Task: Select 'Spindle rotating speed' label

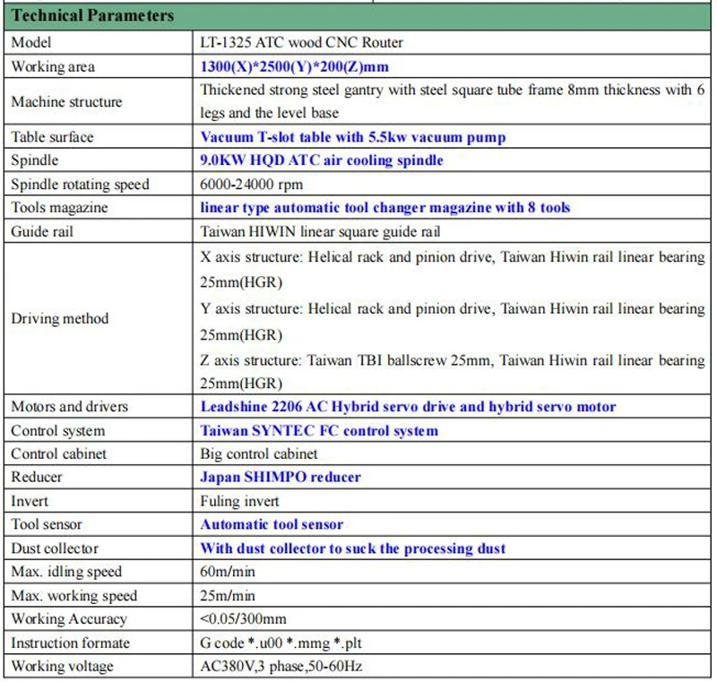Action: tap(80, 185)
